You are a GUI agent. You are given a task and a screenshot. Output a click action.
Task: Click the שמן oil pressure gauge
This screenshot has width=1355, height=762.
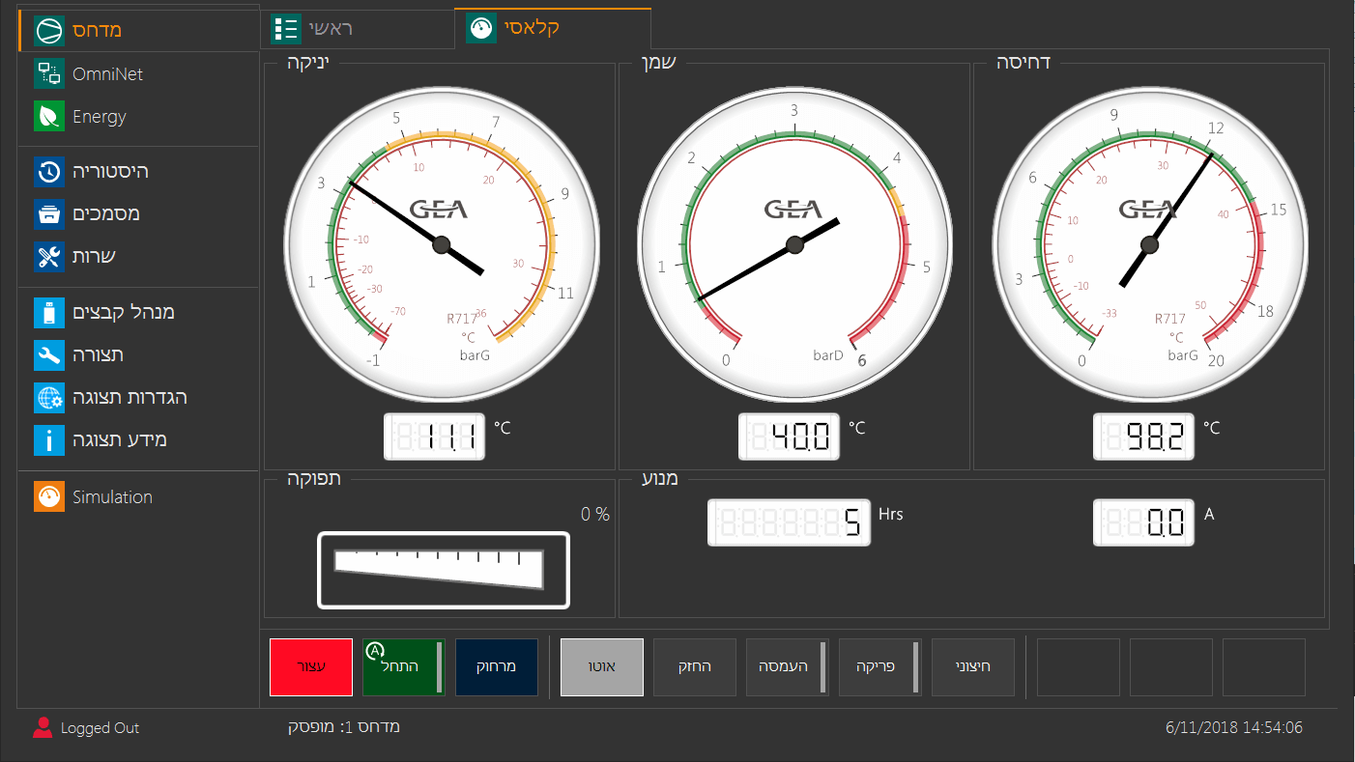click(794, 244)
